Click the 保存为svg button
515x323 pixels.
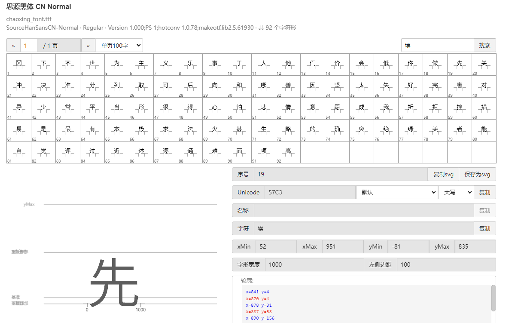pos(477,174)
